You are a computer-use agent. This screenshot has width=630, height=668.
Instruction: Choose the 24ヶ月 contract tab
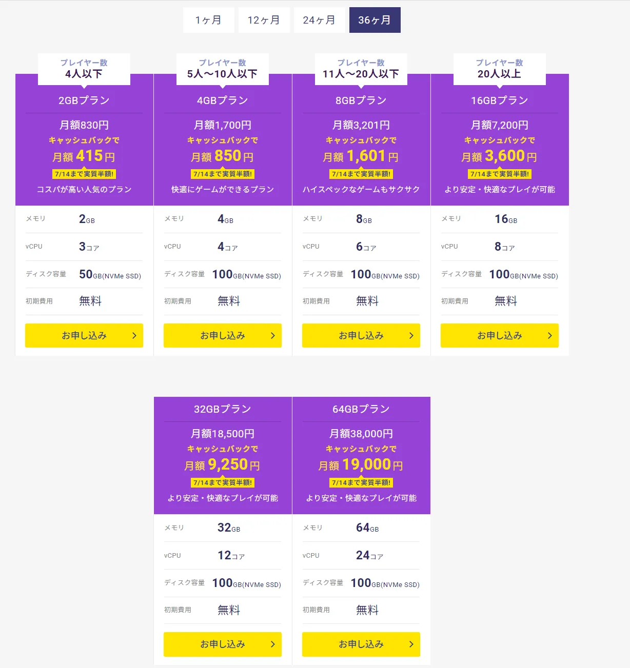point(319,20)
